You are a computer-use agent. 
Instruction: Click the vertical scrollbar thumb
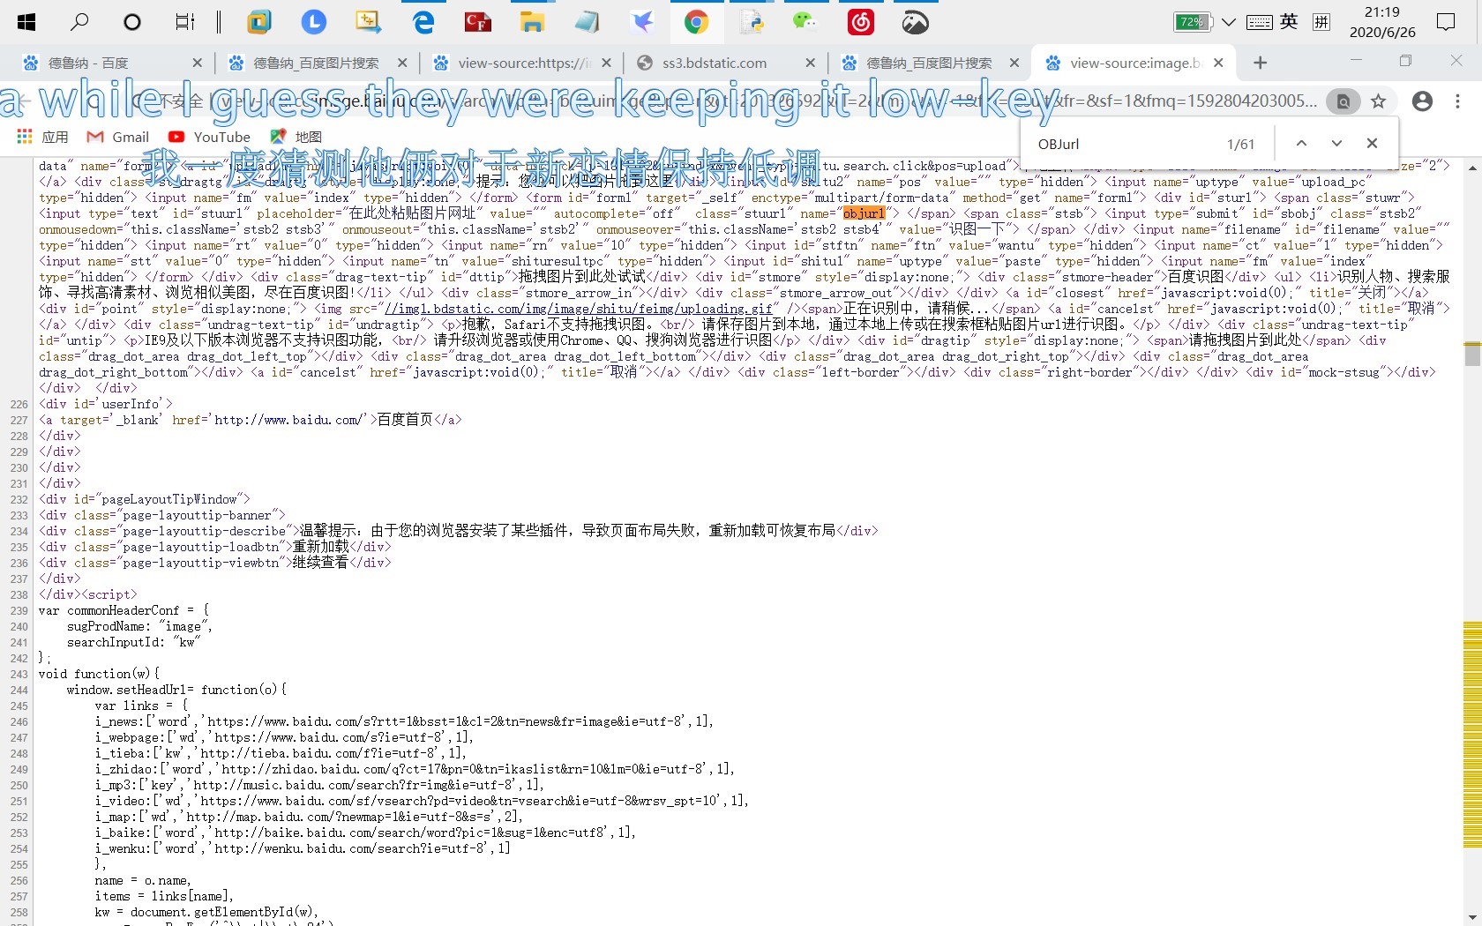[1472, 354]
